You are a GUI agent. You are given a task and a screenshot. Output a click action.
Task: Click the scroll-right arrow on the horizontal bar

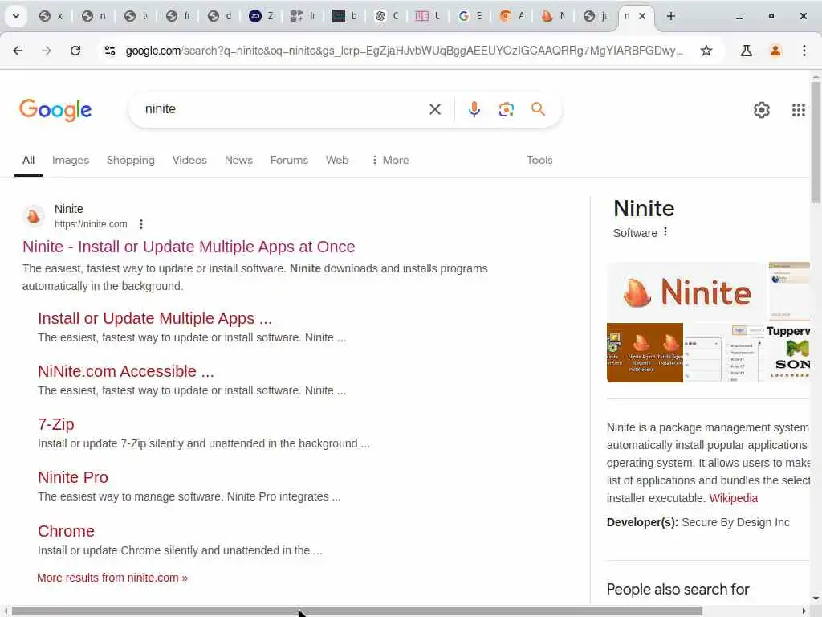tap(804, 611)
